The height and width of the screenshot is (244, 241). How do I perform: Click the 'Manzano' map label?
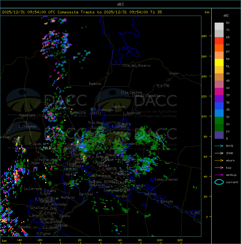(24, 227)
